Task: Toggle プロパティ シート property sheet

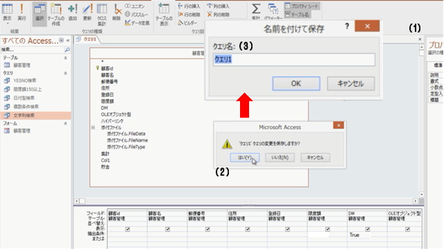Action: 302,6
